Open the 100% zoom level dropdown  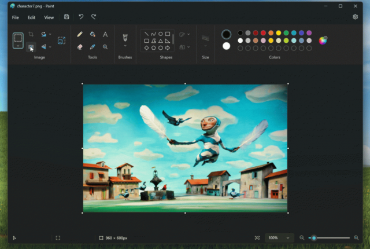[x=280, y=237]
